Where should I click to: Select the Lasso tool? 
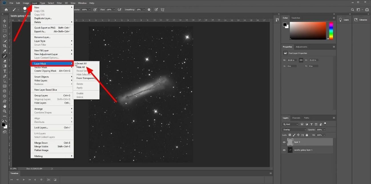click(x=5, y=36)
